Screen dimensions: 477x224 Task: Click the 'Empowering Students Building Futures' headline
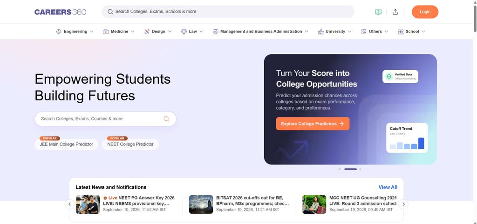tap(102, 87)
